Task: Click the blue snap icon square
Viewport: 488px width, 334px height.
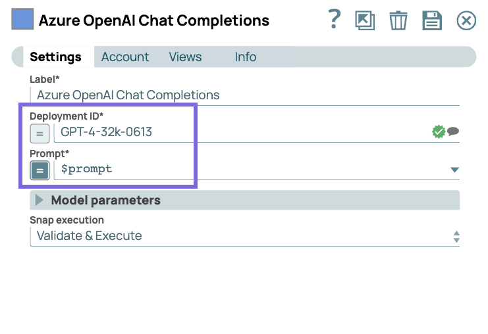Action: [x=23, y=20]
